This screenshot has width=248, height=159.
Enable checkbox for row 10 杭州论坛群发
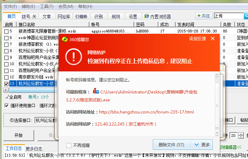(6, 64)
